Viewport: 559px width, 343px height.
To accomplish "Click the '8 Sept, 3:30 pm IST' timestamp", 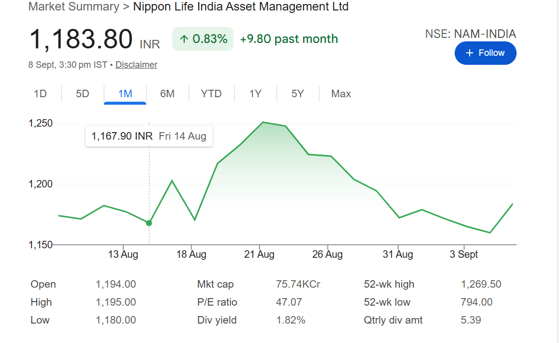I will [68, 65].
